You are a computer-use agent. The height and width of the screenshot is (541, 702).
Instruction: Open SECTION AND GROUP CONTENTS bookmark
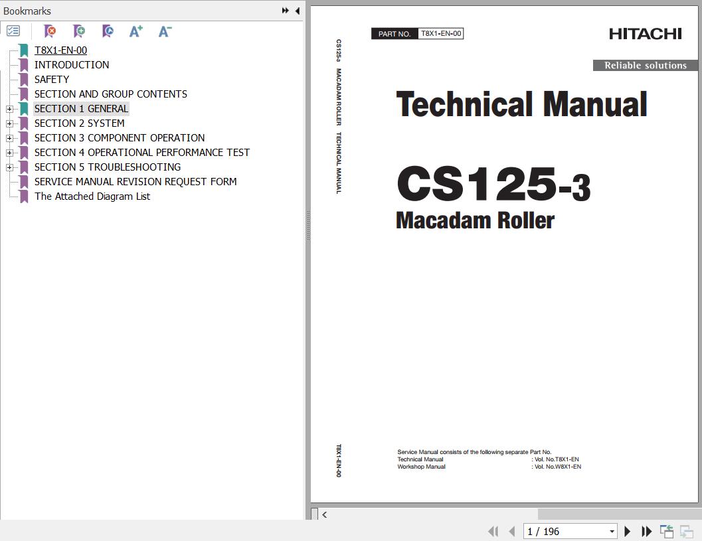[111, 94]
